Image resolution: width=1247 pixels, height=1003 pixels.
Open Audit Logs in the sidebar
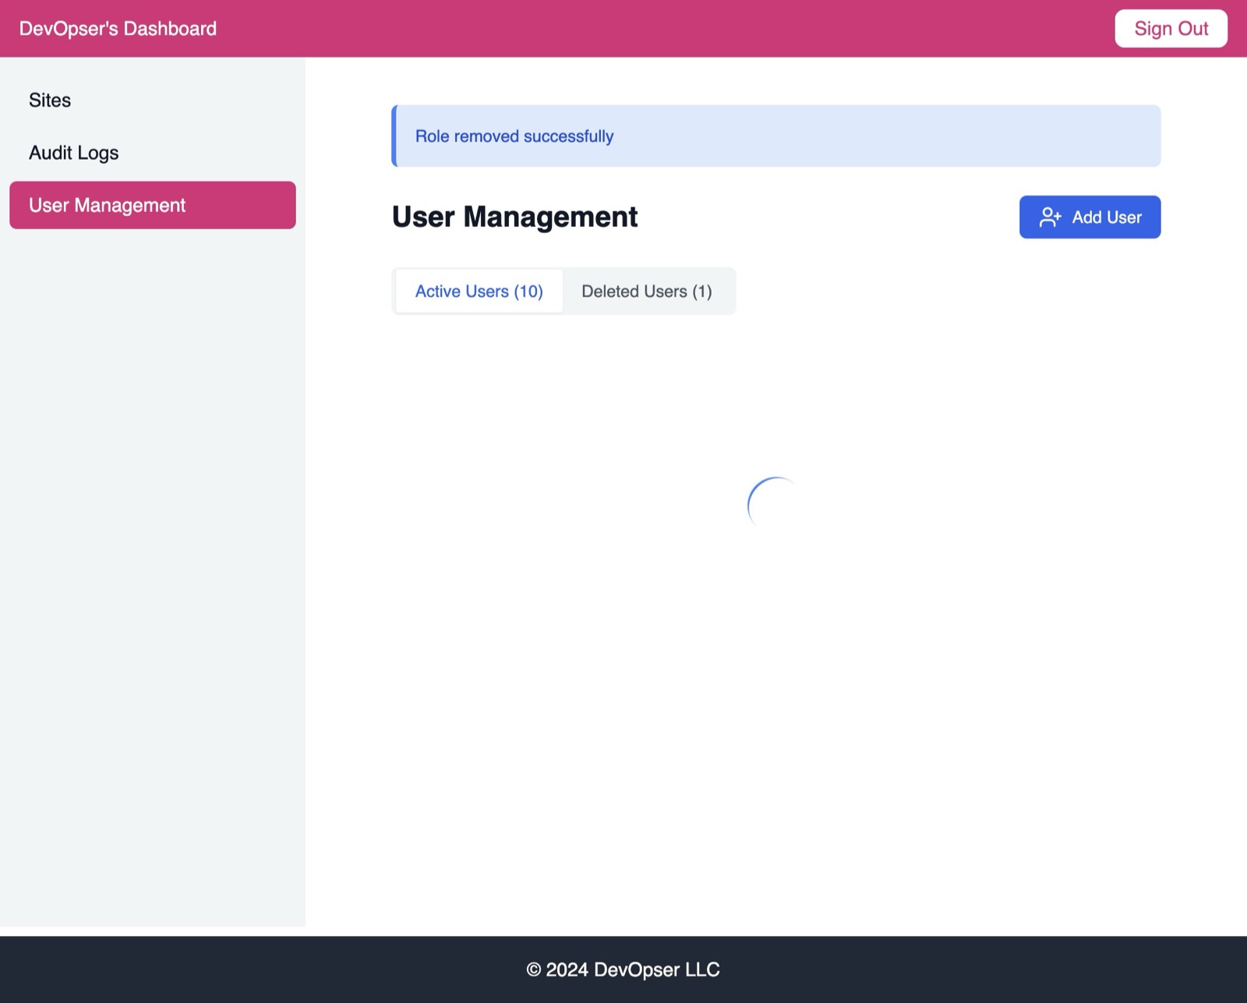pos(153,153)
